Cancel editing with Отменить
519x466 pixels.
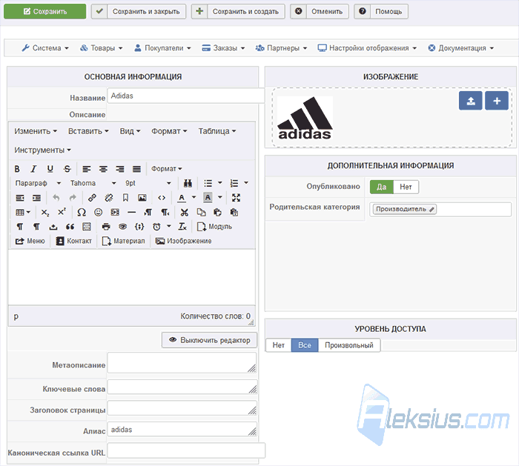click(x=320, y=12)
